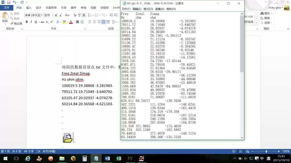Open the phonetic guide (wén) tool
Image resolution: width=291 pixels, height=163 pixels.
pyautogui.click(x=79, y=15)
